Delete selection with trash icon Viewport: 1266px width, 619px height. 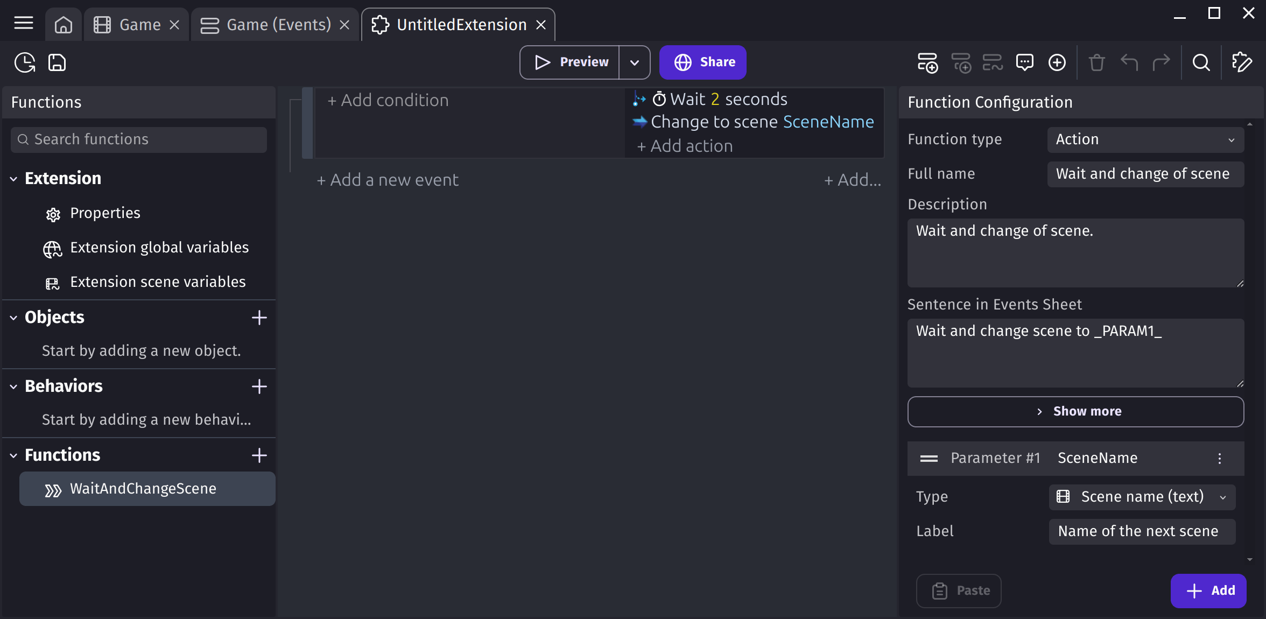(x=1097, y=62)
